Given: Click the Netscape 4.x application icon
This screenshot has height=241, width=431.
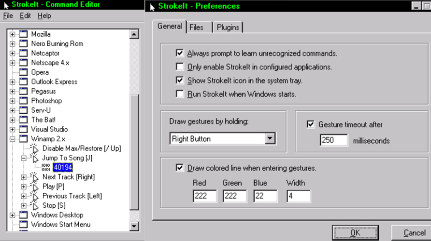Looking at the screenshot, I should pos(24,63).
